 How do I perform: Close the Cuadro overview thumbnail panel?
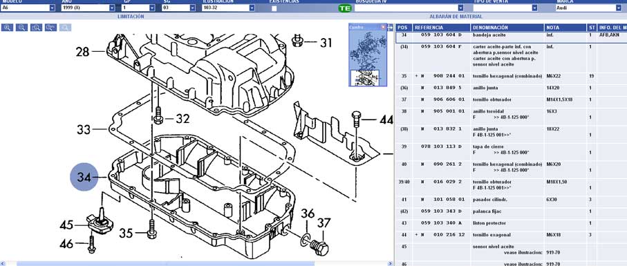pos(383,27)
